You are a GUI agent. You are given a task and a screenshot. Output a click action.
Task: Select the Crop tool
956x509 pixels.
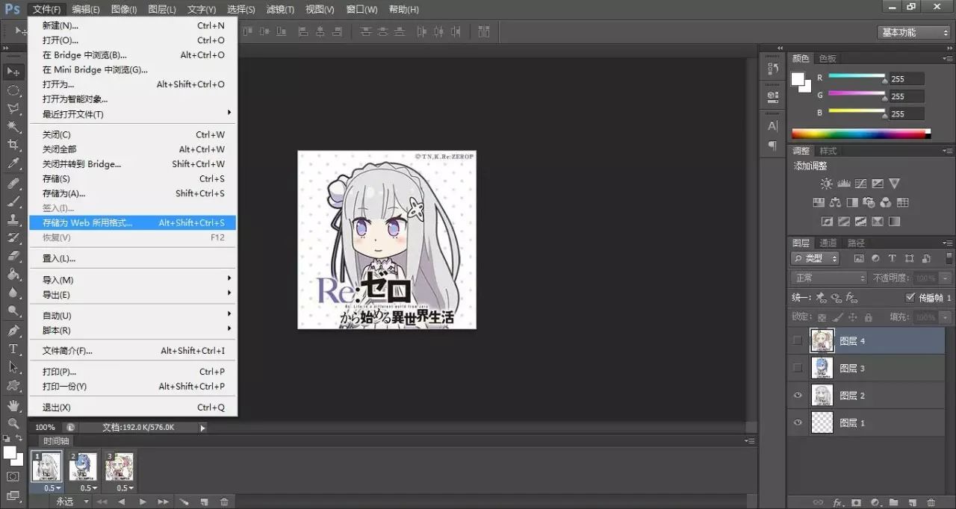[x=13, y=144]
